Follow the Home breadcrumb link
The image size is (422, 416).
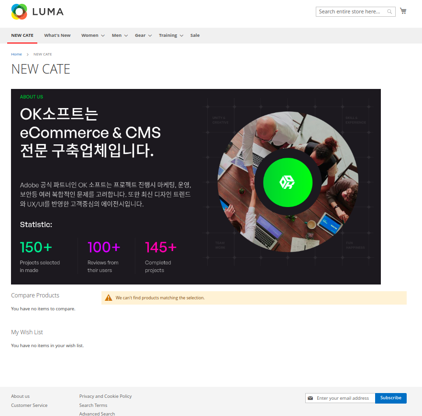click(x=16, y=55)
